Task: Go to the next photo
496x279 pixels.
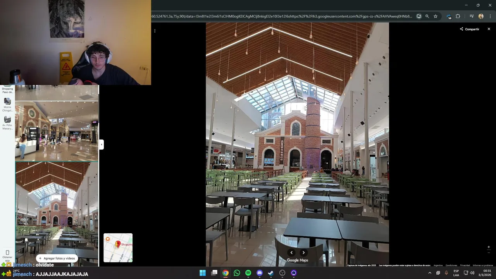Action: click(303, 253)
